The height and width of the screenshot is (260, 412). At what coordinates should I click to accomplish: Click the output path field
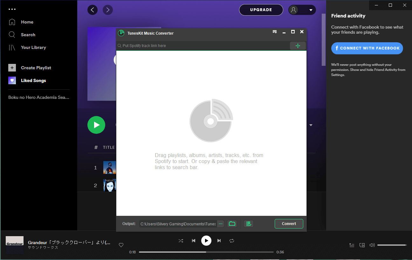[178, 224]
